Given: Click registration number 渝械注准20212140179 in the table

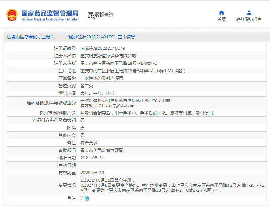Looking at the screenshot, I should (103, 48).
